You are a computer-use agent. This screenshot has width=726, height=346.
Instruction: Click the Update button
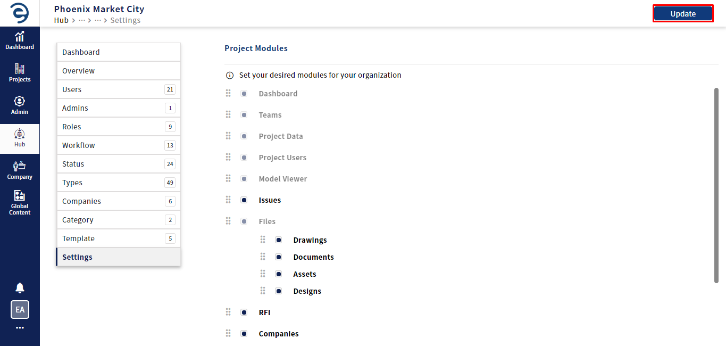[683, 14]
